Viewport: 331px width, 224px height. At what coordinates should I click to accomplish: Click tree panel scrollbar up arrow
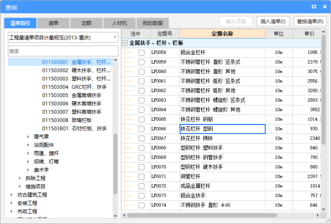point(115,60)
